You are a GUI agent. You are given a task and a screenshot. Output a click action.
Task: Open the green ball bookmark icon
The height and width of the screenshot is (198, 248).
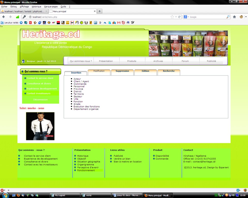pyautogui.click(x=82, y=23)
